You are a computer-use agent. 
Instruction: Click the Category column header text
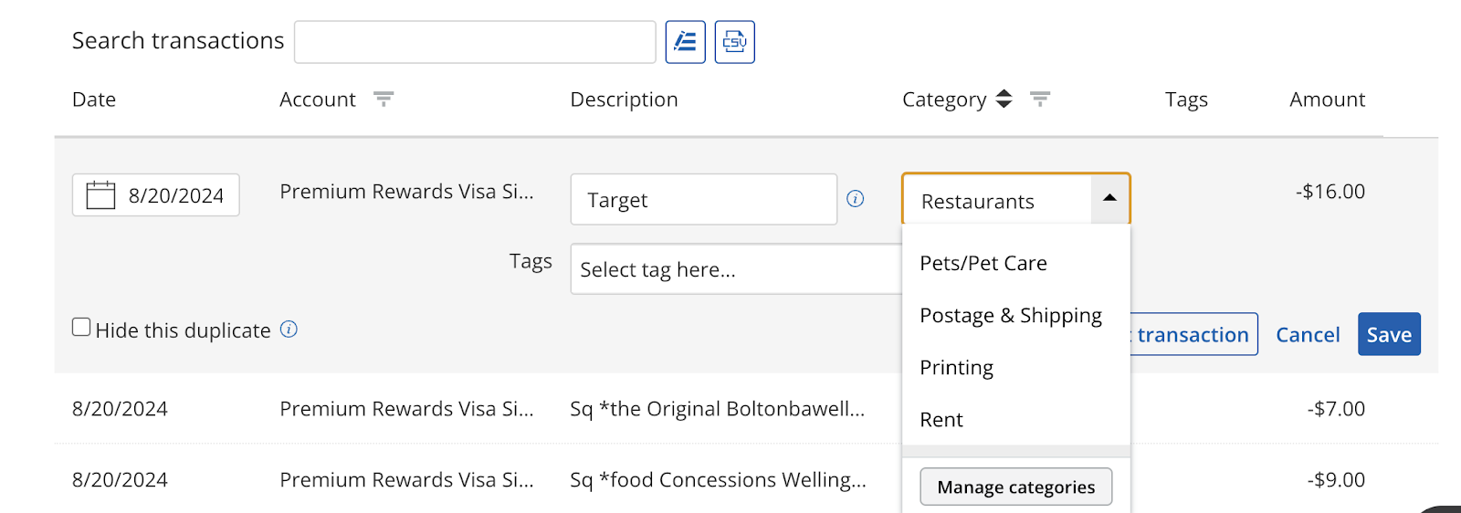coord(944,99)
